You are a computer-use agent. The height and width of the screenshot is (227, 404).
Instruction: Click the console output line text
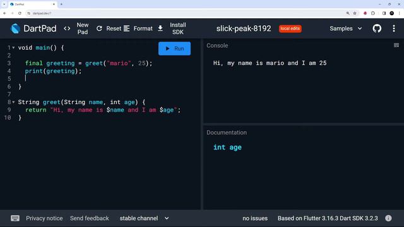(270, 63)
